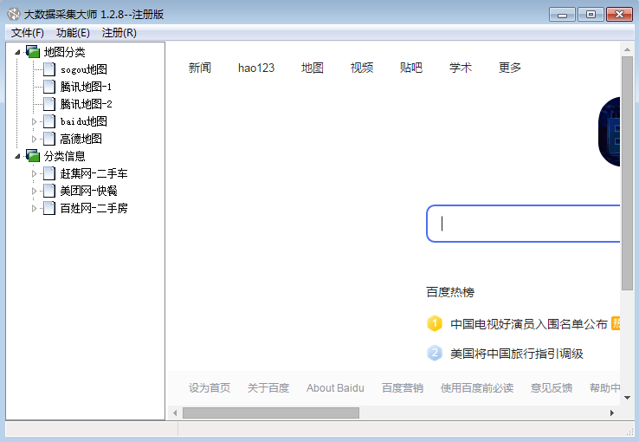Viewport: 639px width, 442px height.
Task: Click the rank 1 badge in 百度热榜
Action: [435, 323]
